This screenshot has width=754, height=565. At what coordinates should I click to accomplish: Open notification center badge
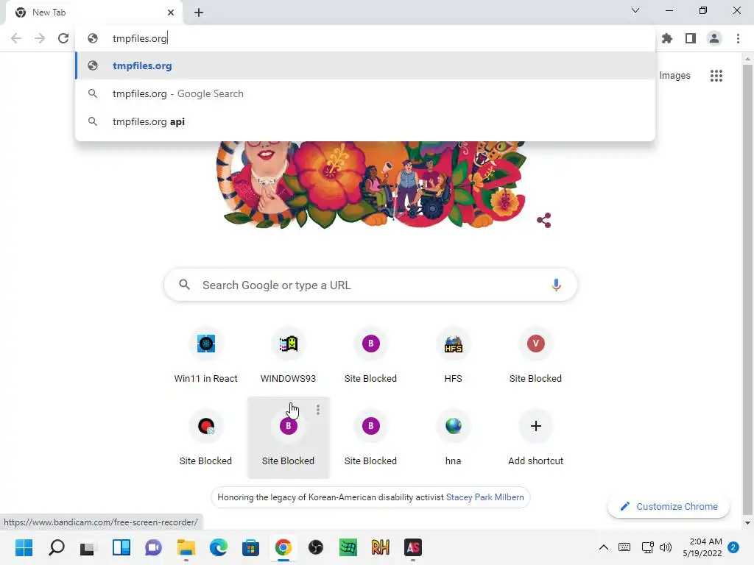733,547
